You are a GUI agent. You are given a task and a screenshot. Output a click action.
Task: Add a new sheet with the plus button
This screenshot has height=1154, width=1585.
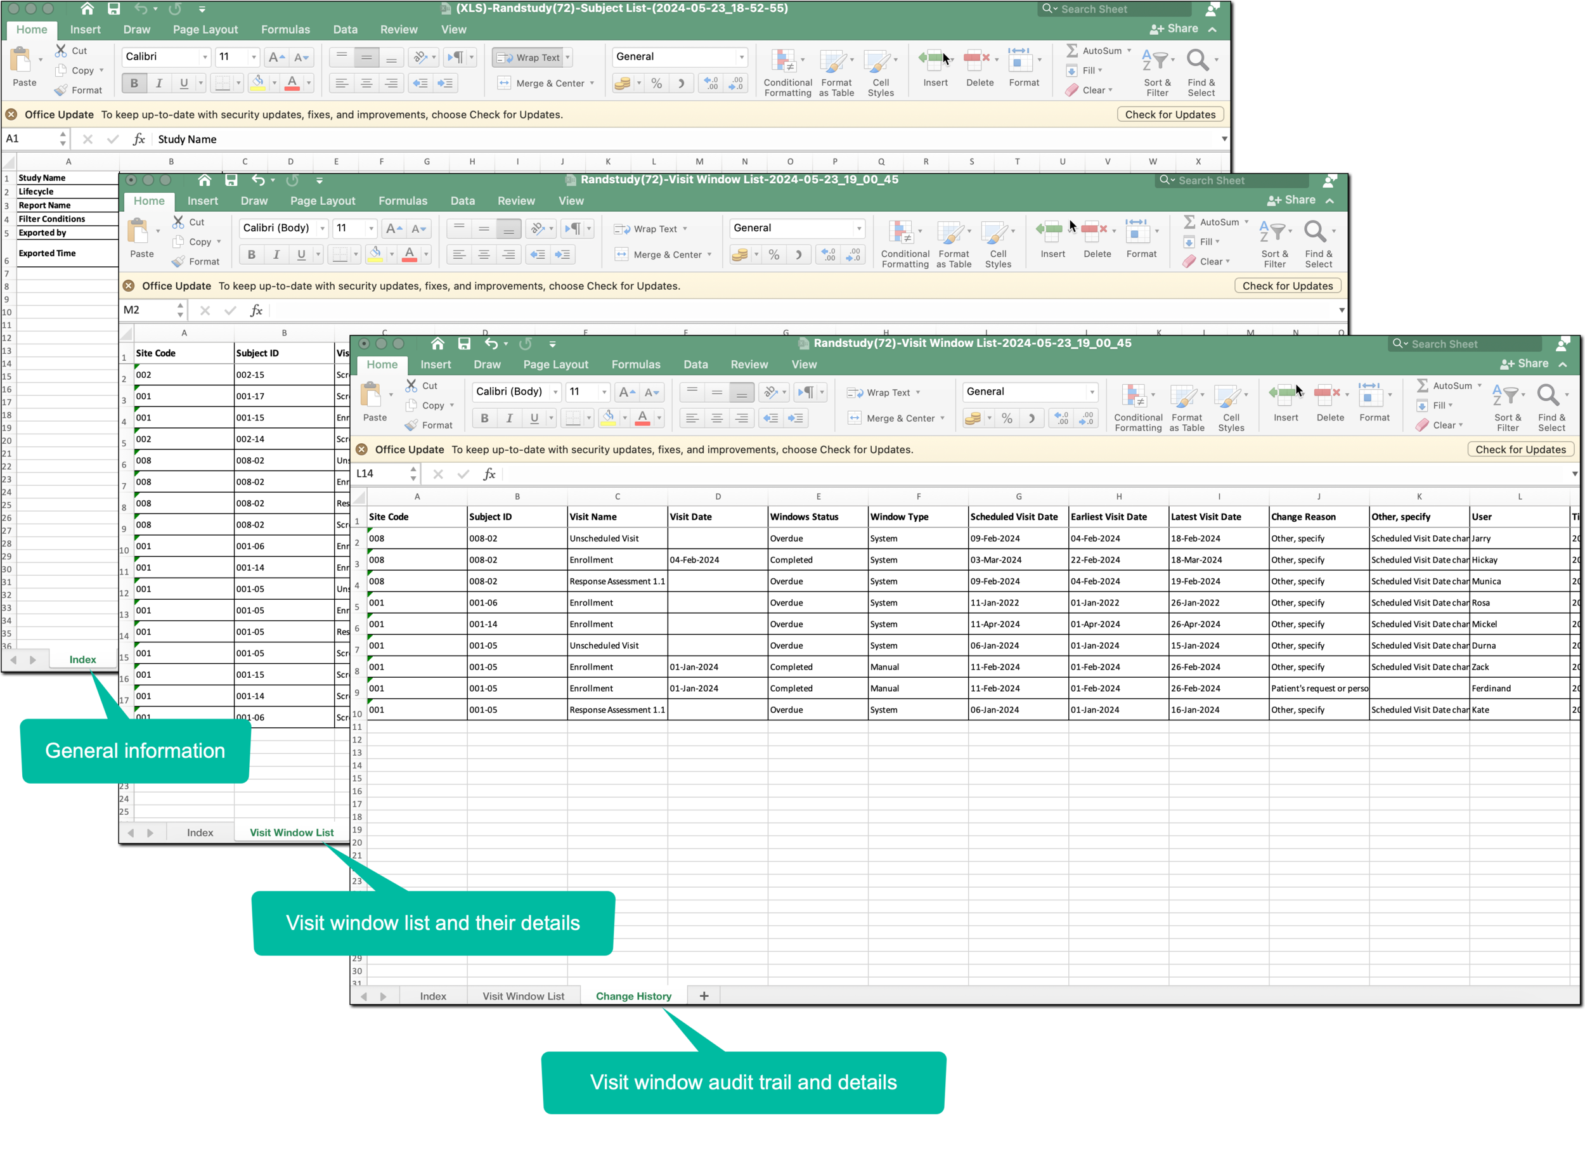coord(704,996)
